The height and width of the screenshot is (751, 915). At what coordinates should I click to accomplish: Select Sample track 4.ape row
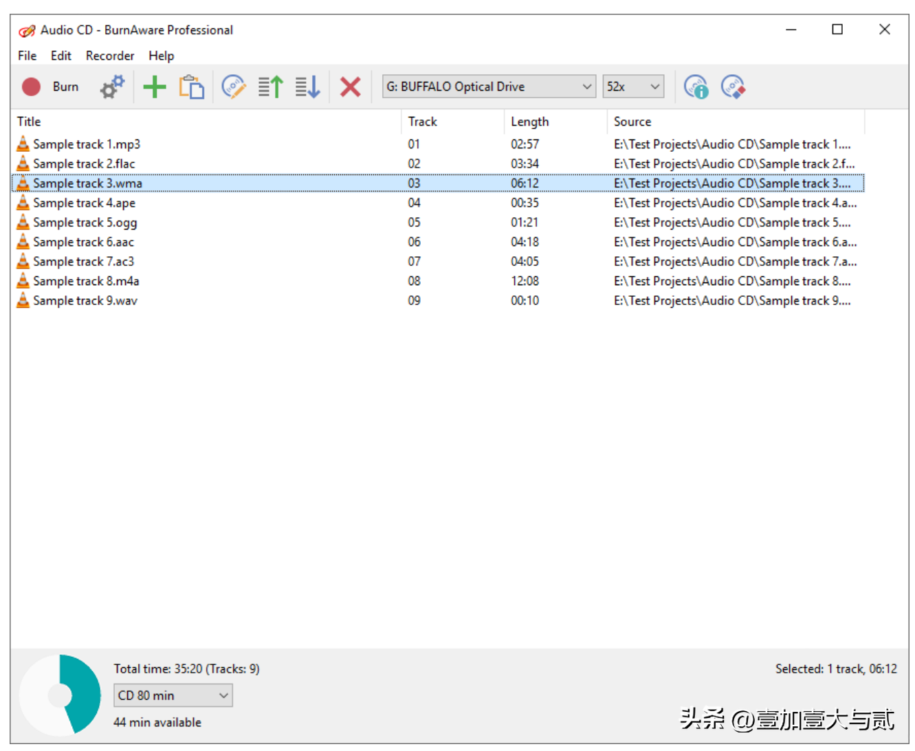click(439, 203)
